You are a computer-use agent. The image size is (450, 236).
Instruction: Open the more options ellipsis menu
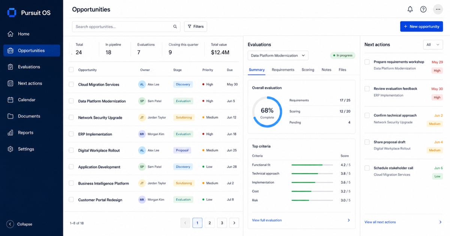tap(438, 9)
